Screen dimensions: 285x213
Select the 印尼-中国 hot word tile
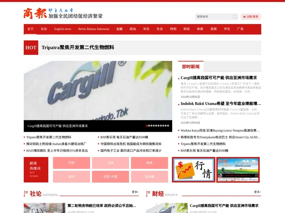(x=110, y=177)
